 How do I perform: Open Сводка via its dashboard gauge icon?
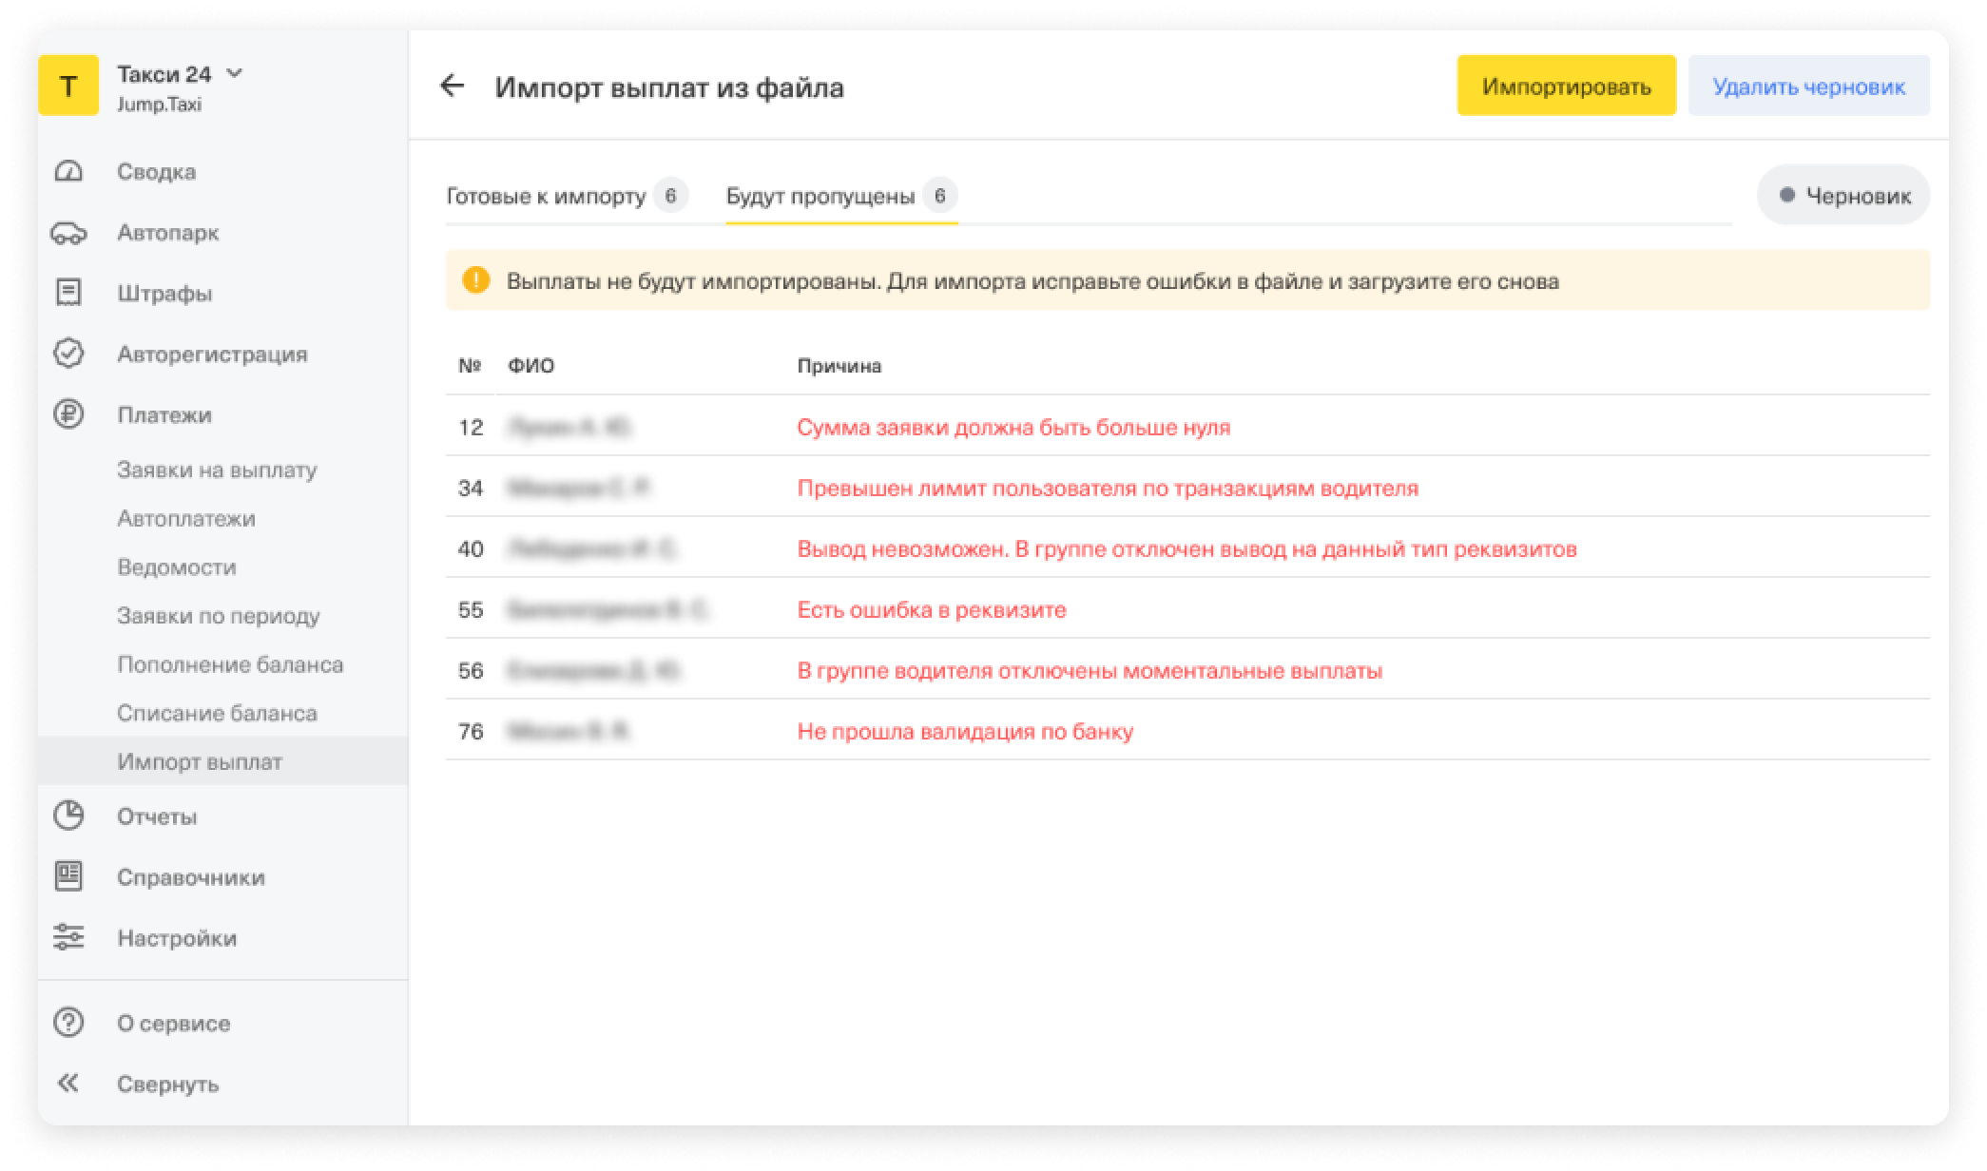pos(68,172)
